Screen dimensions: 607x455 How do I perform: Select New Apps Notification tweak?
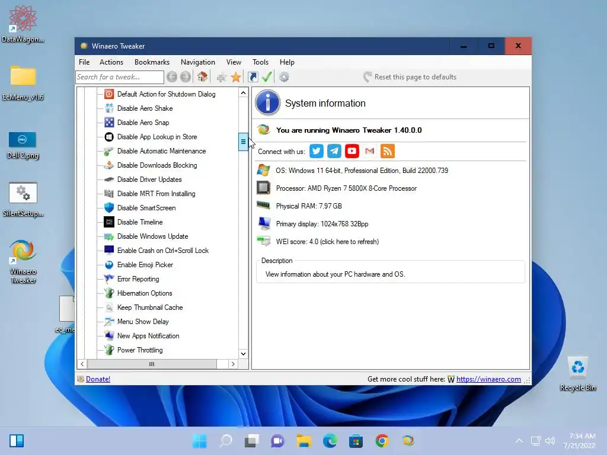[148, 336]
